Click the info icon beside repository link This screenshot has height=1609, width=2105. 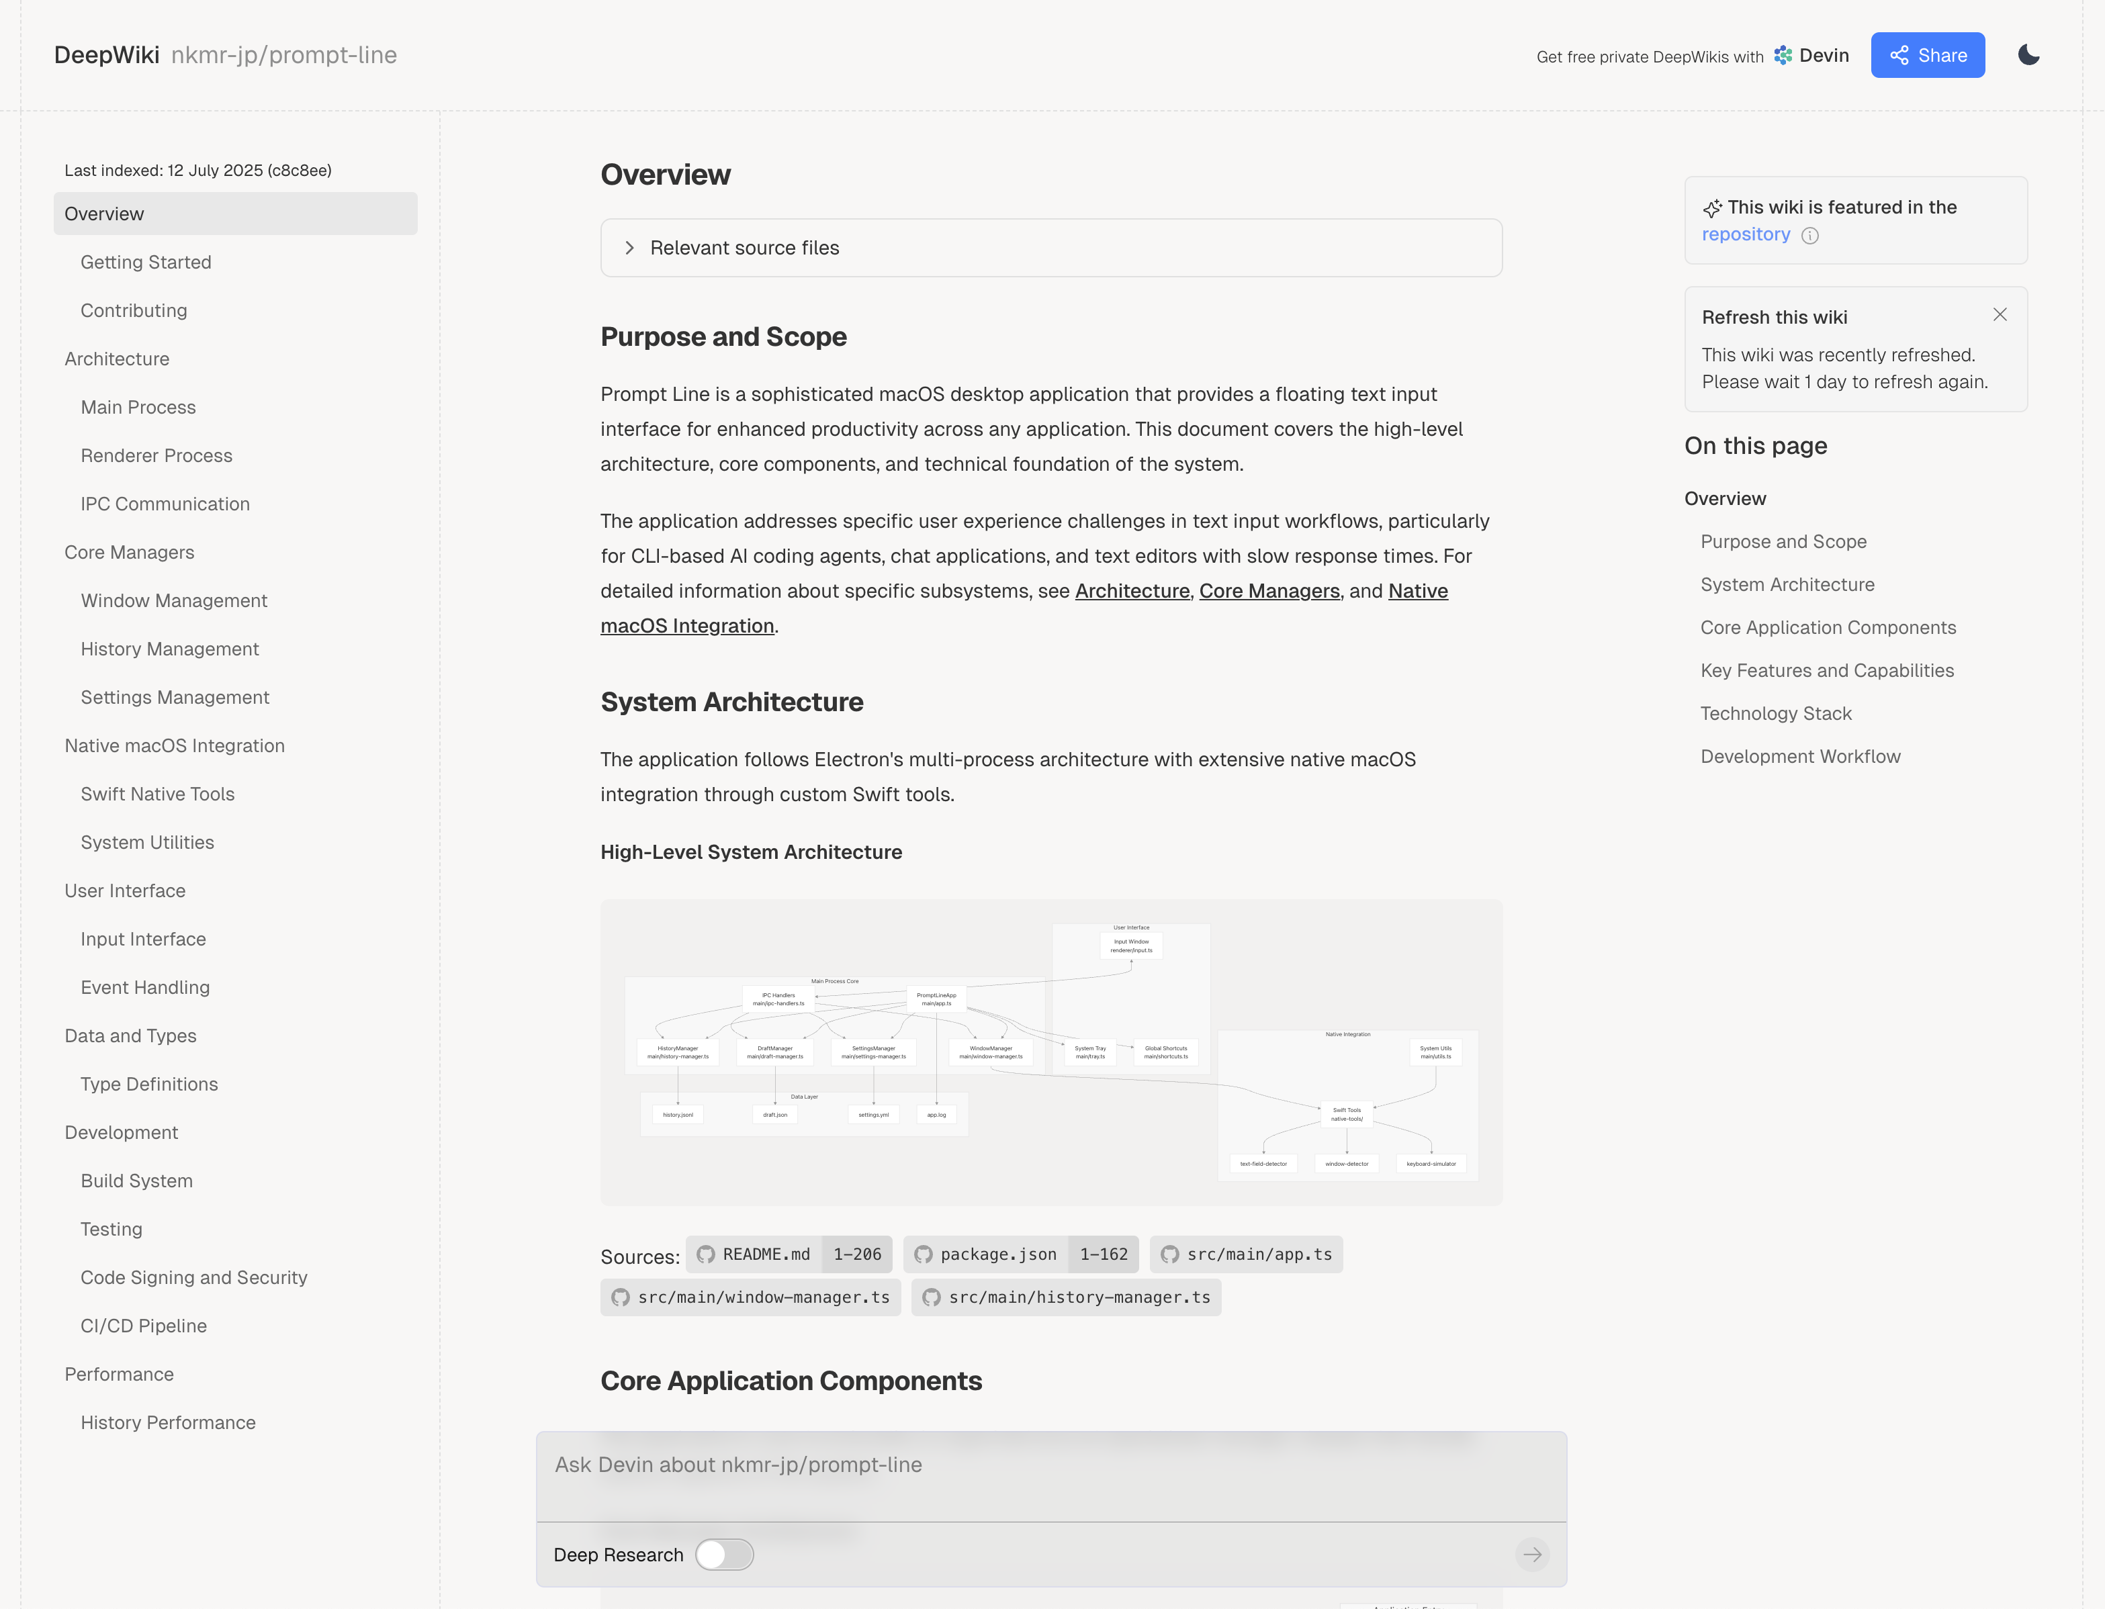pos(1810,236)
